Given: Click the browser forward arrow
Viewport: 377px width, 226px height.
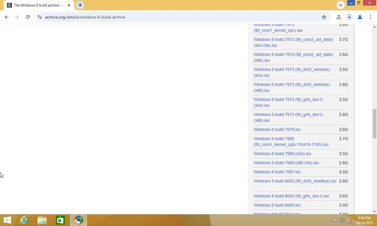Looking at the screenshot, I should tap(17, 17).
